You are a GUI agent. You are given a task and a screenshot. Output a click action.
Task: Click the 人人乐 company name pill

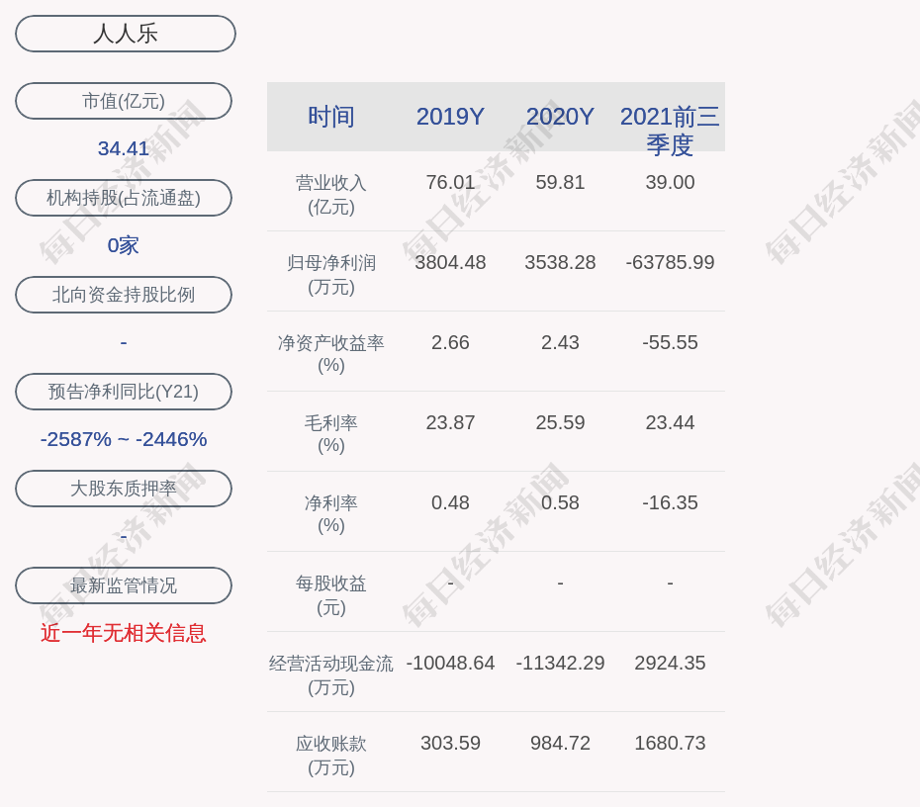pyautogui.click(x=126, y=34)
